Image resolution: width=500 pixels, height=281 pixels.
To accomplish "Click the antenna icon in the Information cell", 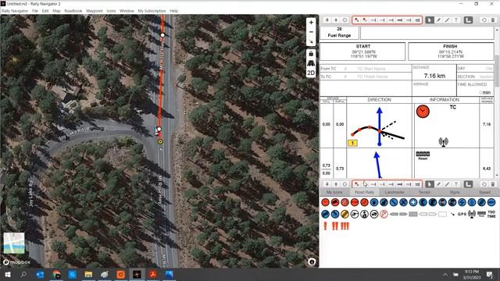I will 443,142.
